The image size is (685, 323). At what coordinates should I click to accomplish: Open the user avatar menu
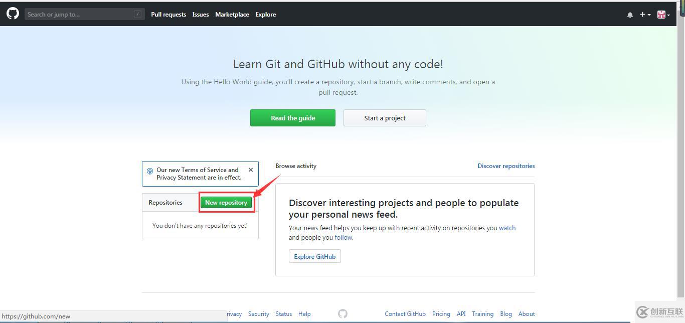tap(663, 15)
